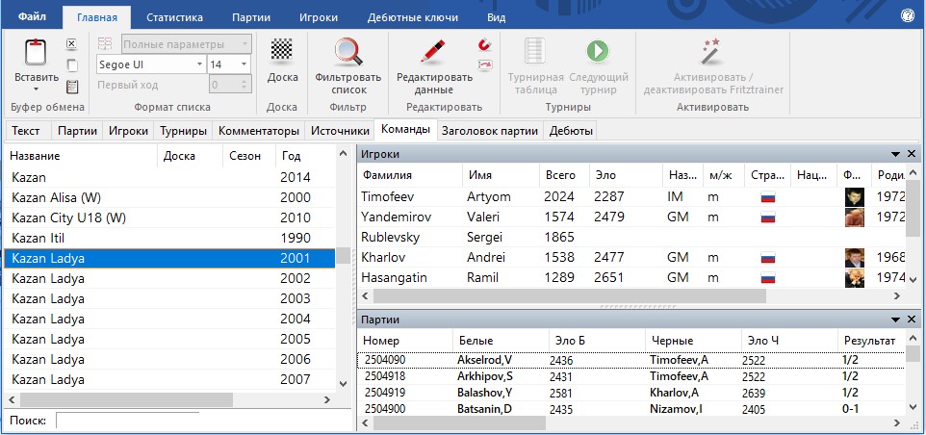Click the copy icon in Буфер обмена group
The width and height of the screenshot is (926, 435).
71,65
